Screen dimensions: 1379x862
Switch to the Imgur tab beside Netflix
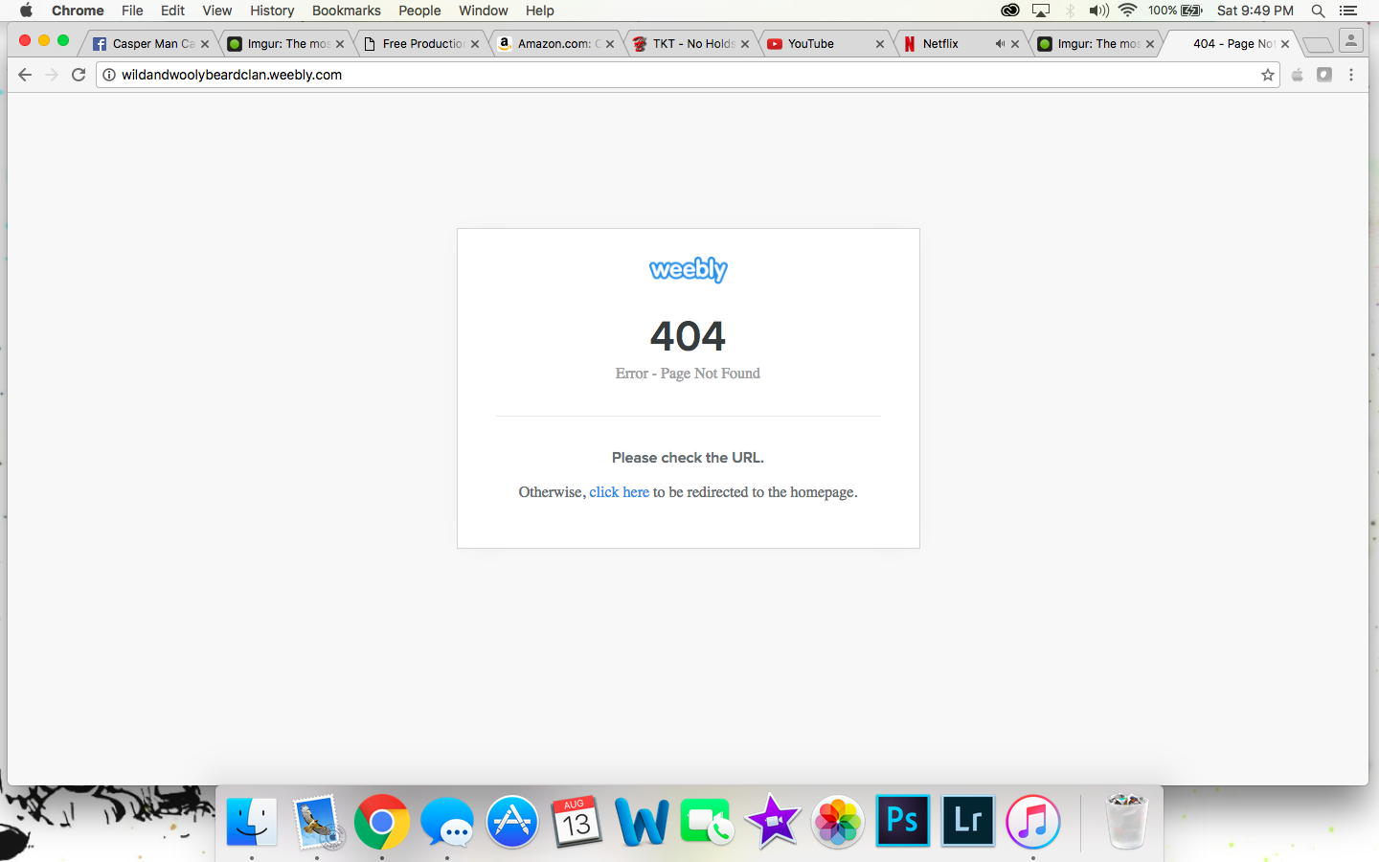[x=1094, y=44]
